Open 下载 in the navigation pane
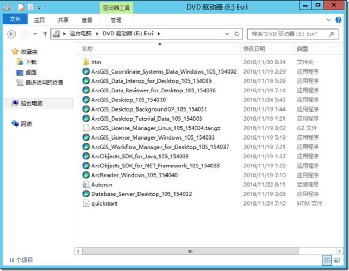Screen dimensions: 349x271 tap(31, 62)
